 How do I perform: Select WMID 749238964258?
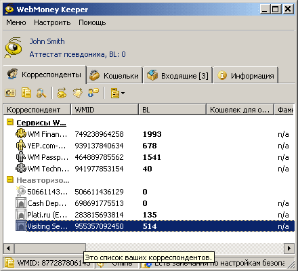tap(99, 134)
